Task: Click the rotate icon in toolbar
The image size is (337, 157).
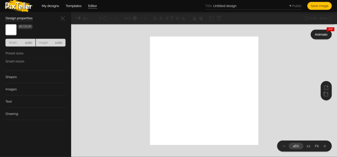Action: 105,18
